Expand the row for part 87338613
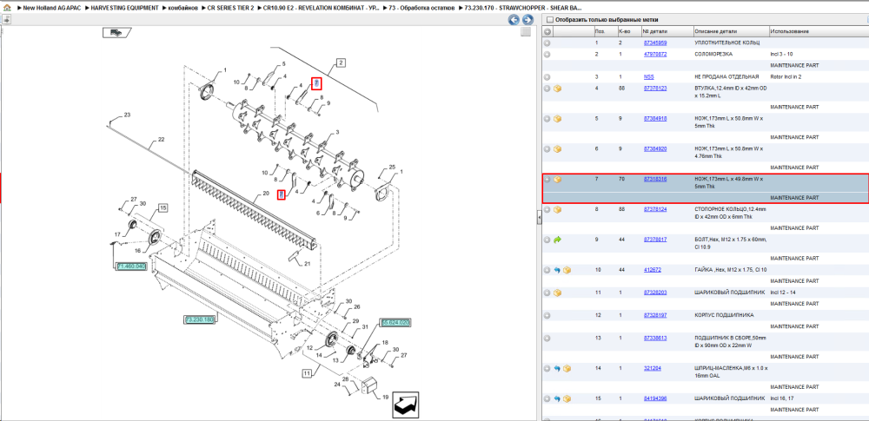Screen dimensions: 869x421 (x=547, y=338)
